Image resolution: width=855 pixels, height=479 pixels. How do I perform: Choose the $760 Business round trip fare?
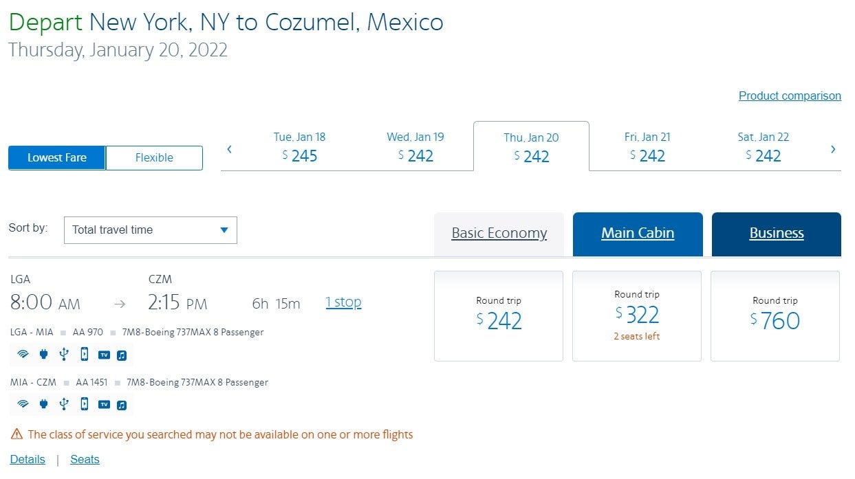tap(775, 315)
